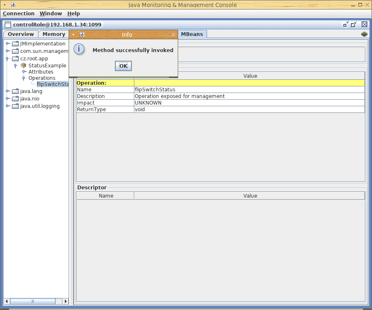Expand the com.sun.management tree node
This screenshot has height=310, width=372.
tap(7, 51)
